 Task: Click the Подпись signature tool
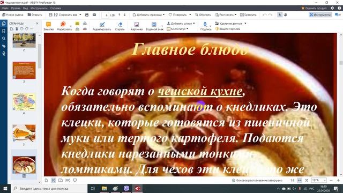[x=206, y=26]
